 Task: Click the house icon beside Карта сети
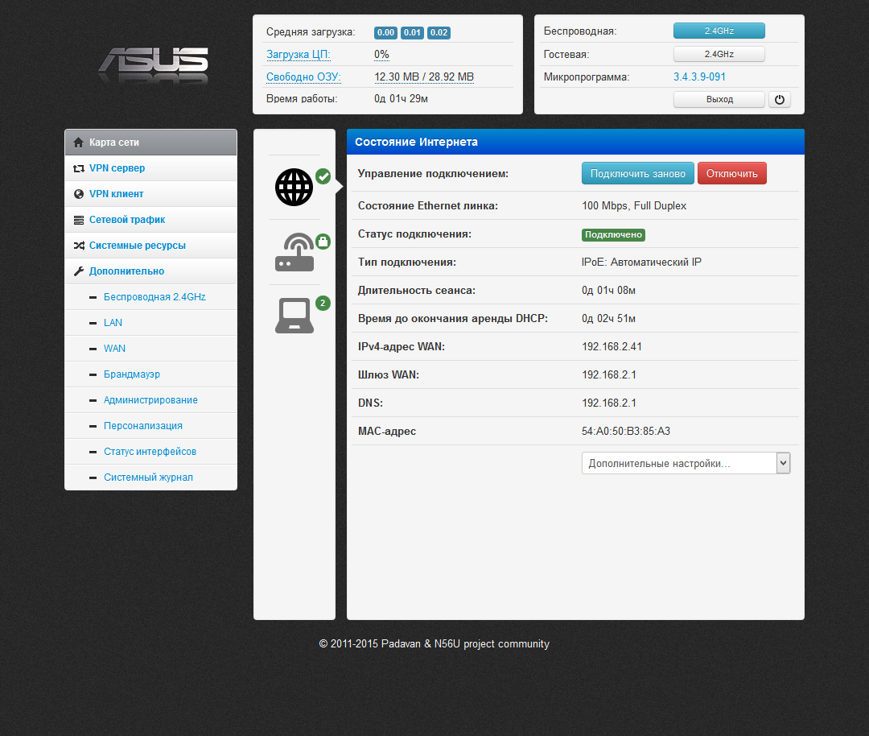point(78,143)
